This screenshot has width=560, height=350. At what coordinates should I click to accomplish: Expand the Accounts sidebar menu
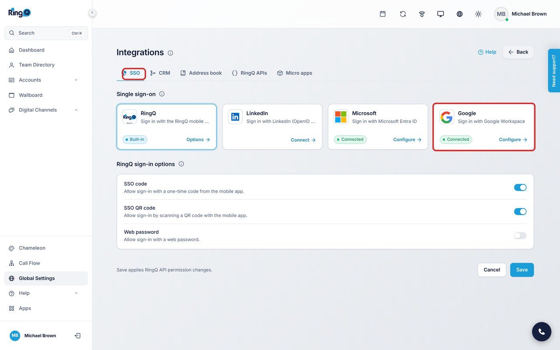[x=46, y=80]
